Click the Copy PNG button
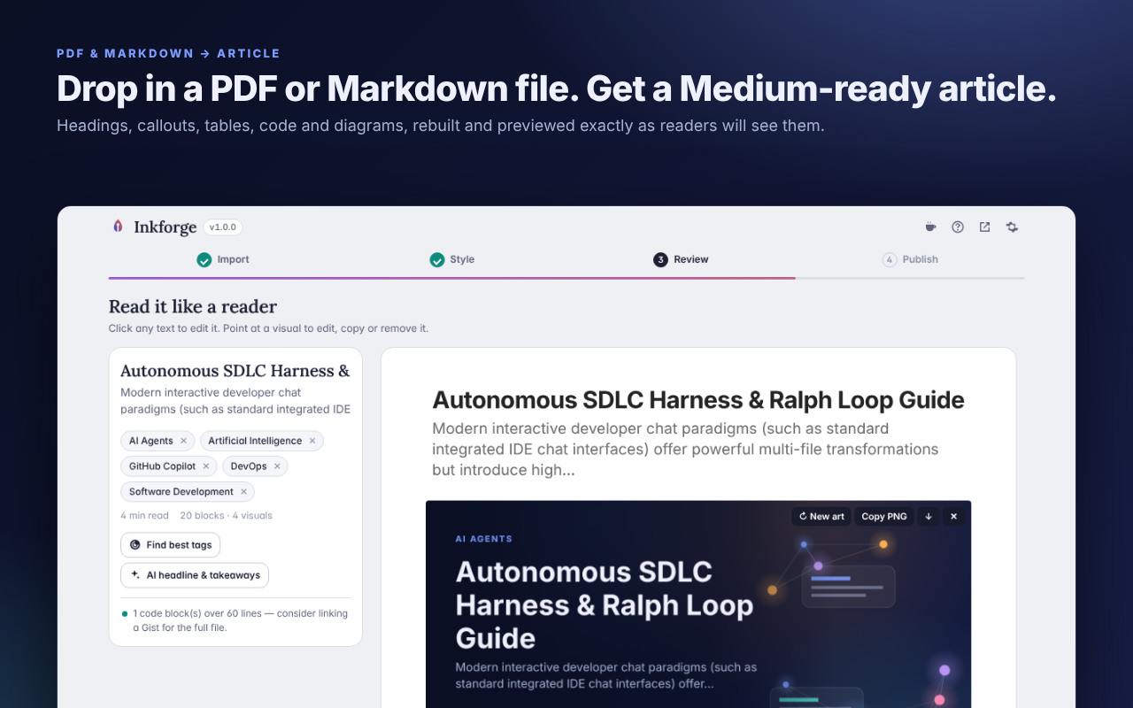This screenshot has height=708, width=1133. pos(884,516)
